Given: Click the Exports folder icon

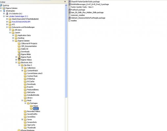Looking at the screenshot, I should click(25, 87).
